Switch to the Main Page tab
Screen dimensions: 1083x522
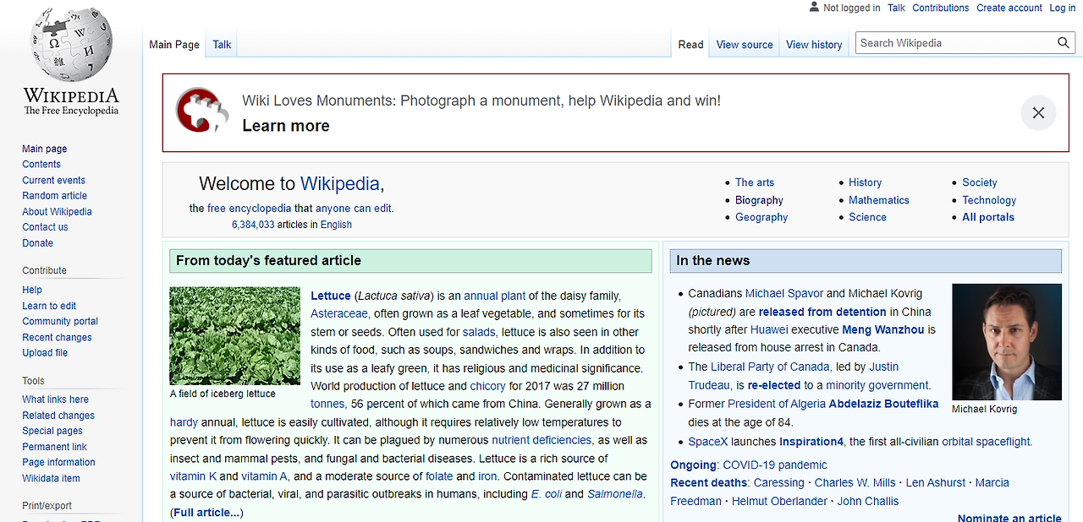[x=174, y=45]
